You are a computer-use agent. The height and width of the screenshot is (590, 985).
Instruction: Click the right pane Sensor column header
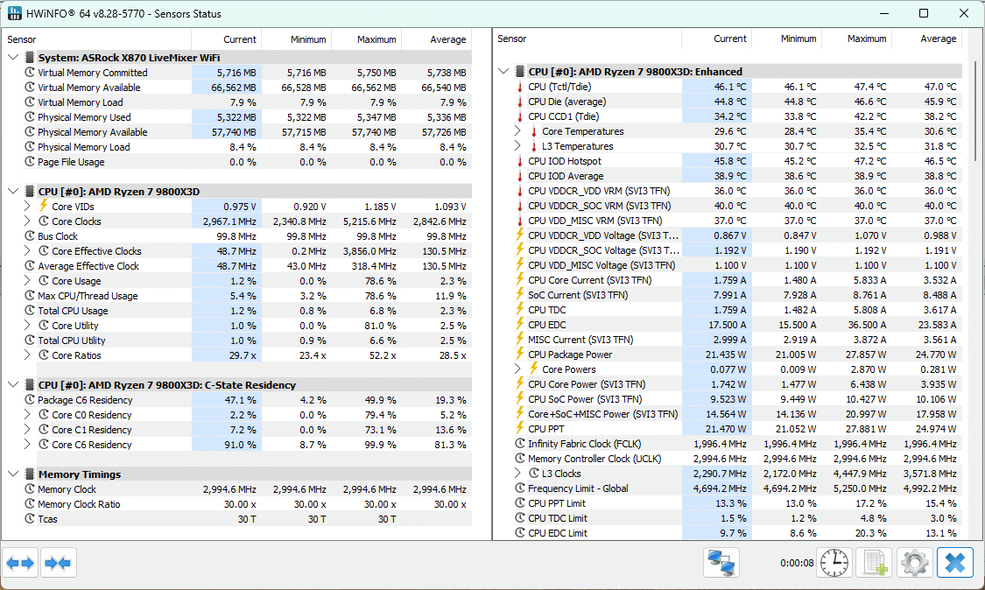[587, 39]
